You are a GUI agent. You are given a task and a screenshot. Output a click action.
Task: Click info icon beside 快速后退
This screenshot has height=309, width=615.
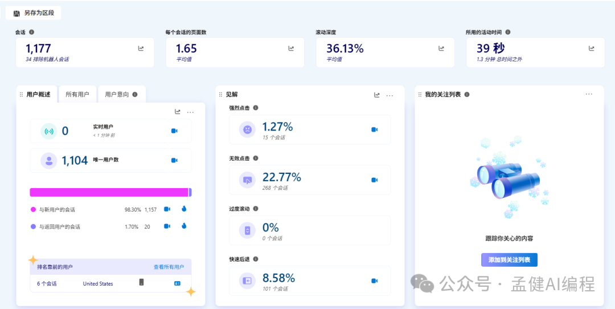point(256,259)
